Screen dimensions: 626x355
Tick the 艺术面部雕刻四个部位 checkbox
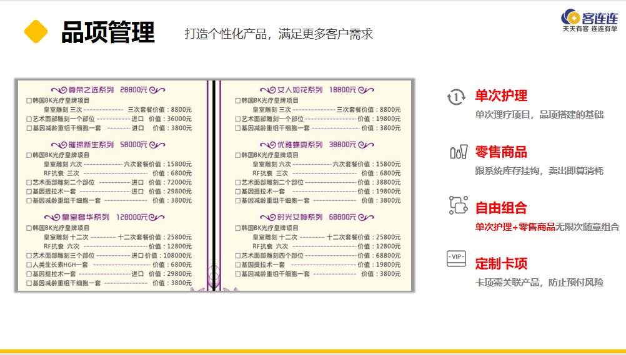click(x=238, y=256)
